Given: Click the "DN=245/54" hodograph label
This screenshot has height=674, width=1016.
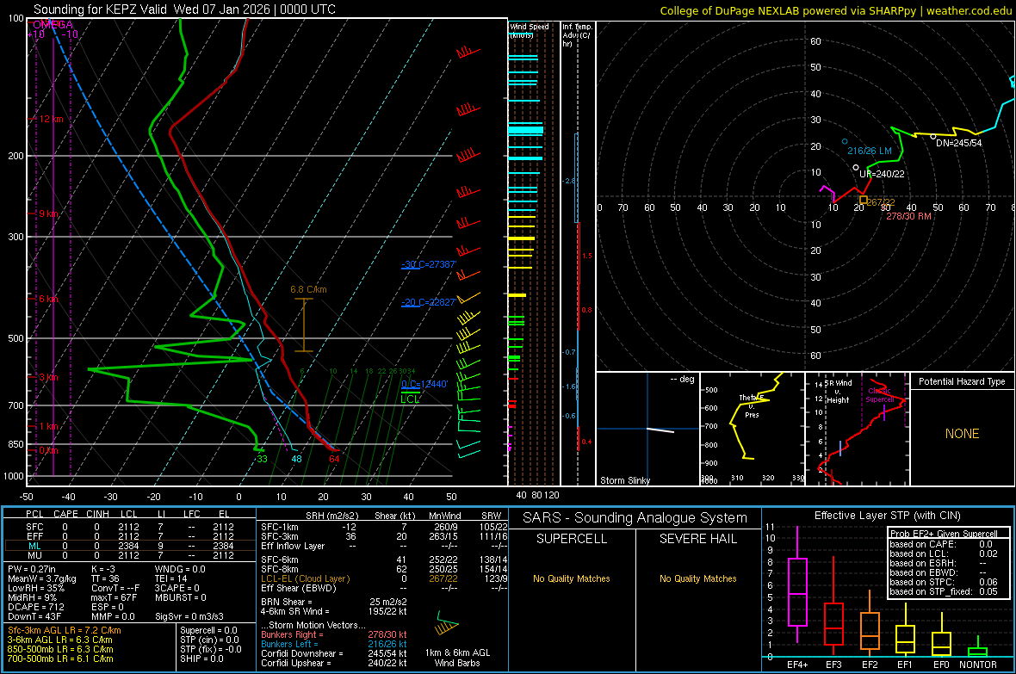Looking at the screenshot, I should pos(959,143).
